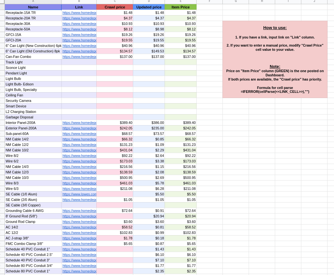This screenshot has height=275, width=334.
Task: Select AC 12/2 crawl price $102.83
Action: point(115,233)
